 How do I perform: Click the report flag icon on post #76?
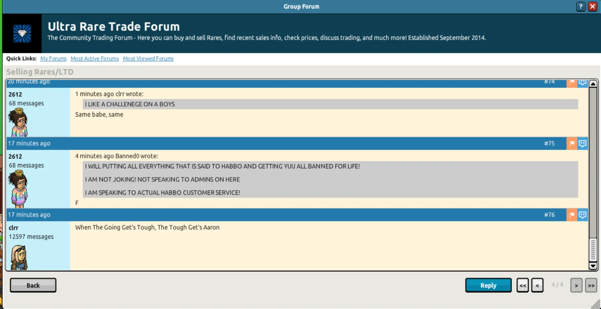(x=572, y=215)
